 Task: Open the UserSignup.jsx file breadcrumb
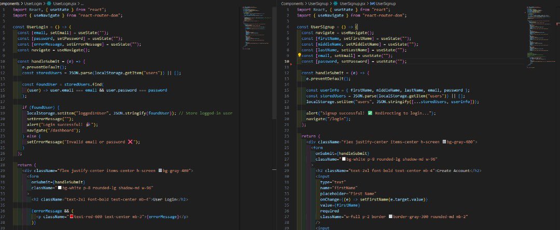point(352,3)
